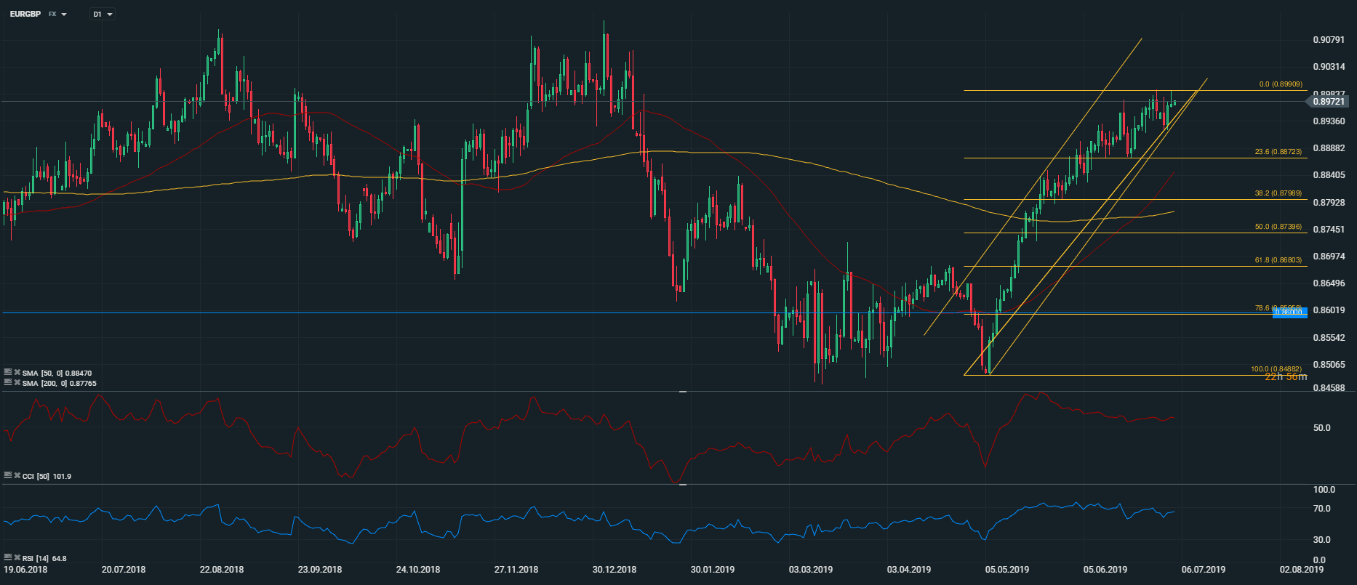
Task: Select the Fibonacci 50.0 (0.87396) level label
Action: [1278, 227]
